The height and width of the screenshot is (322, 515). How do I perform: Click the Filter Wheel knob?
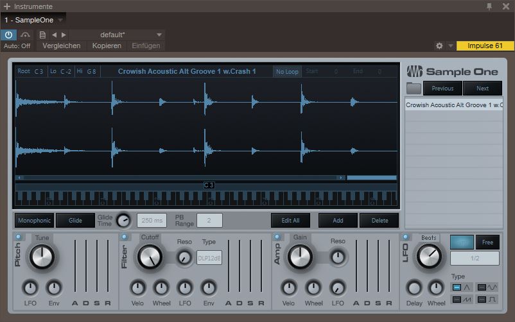tap(161, 288)
